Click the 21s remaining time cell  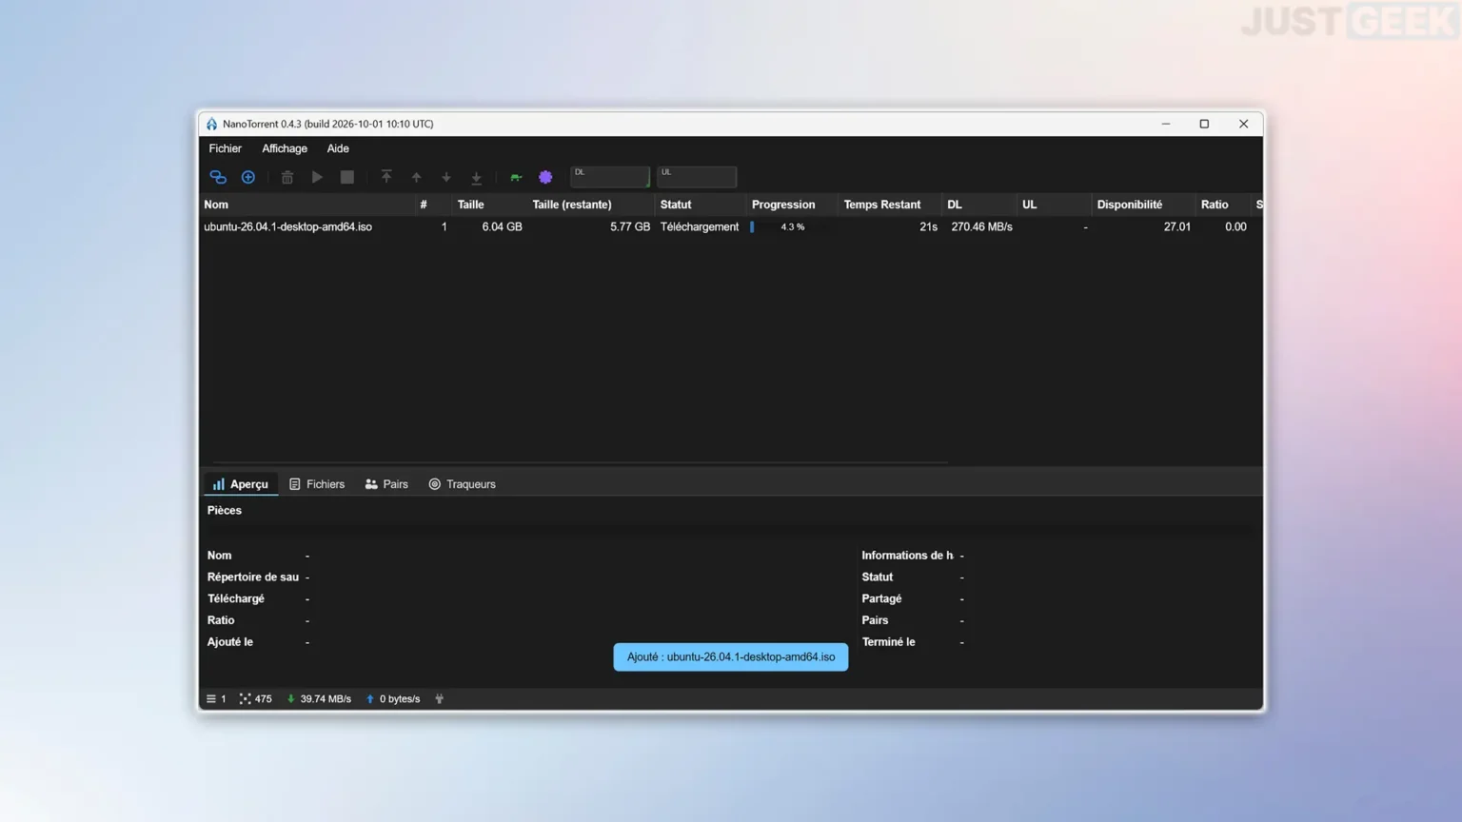pyautogui.click(x=928, y=227)
